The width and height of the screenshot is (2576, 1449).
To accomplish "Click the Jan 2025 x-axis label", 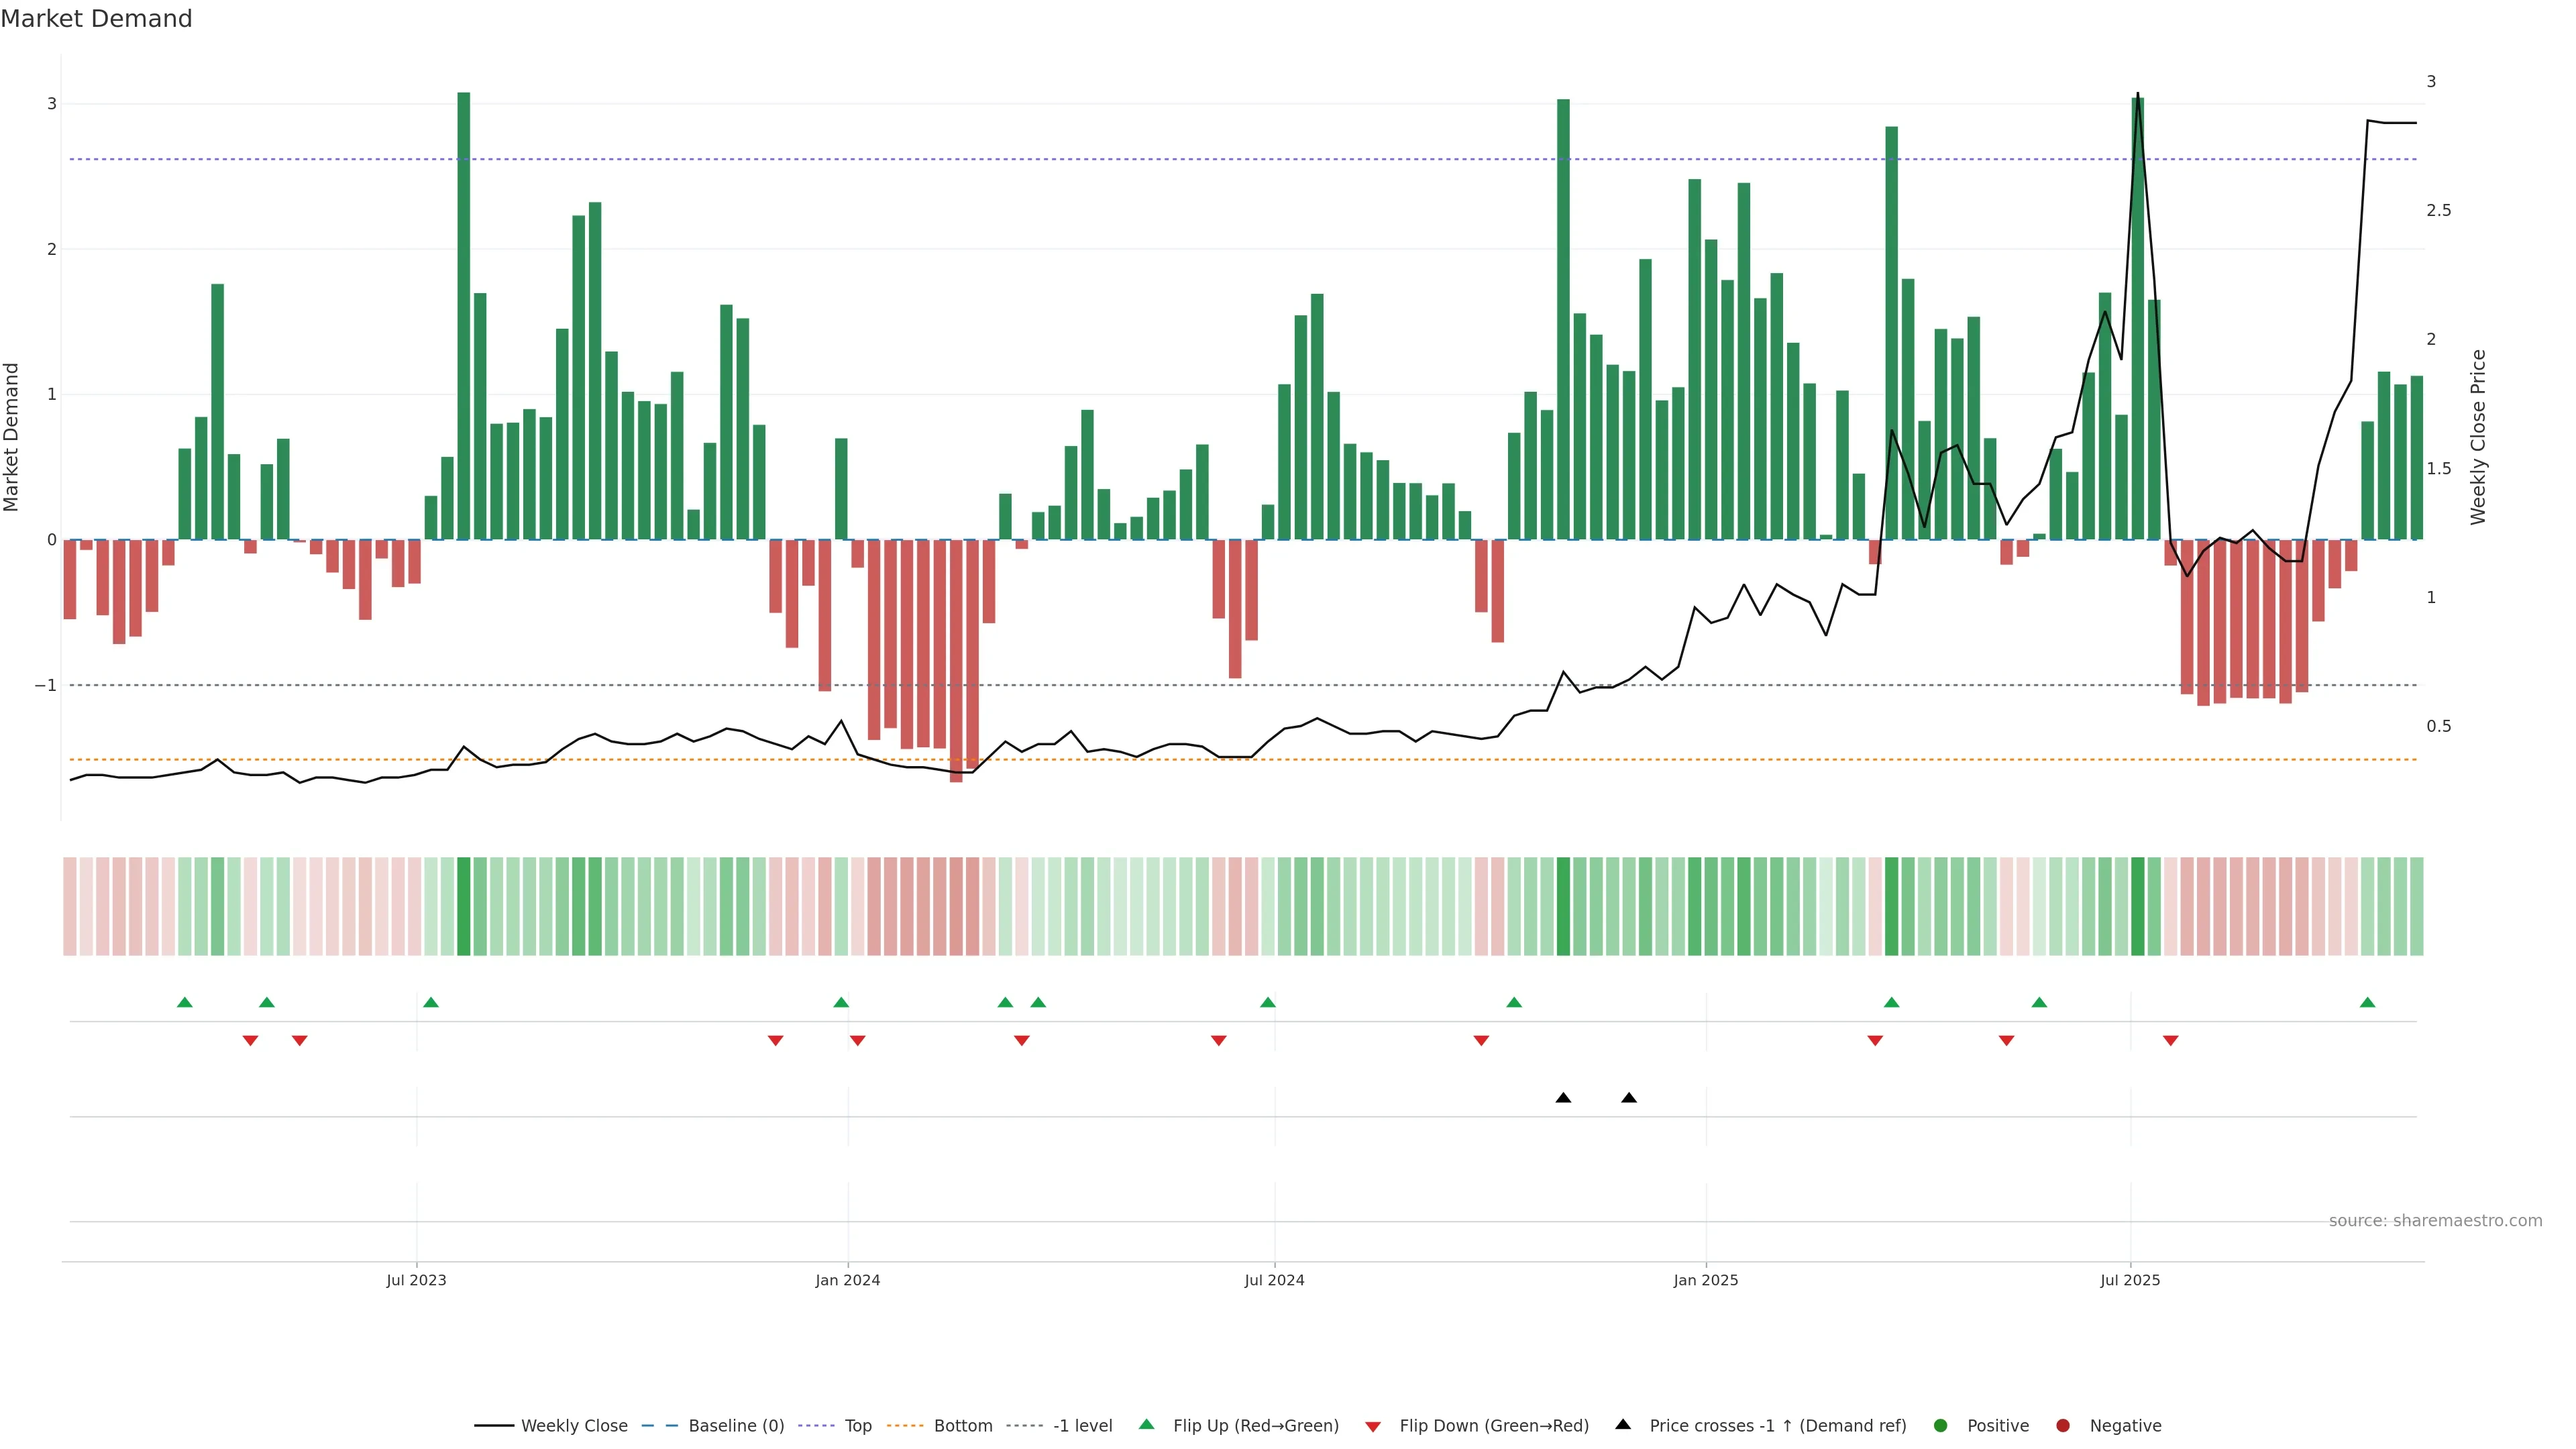I will coord(1705,1280).
